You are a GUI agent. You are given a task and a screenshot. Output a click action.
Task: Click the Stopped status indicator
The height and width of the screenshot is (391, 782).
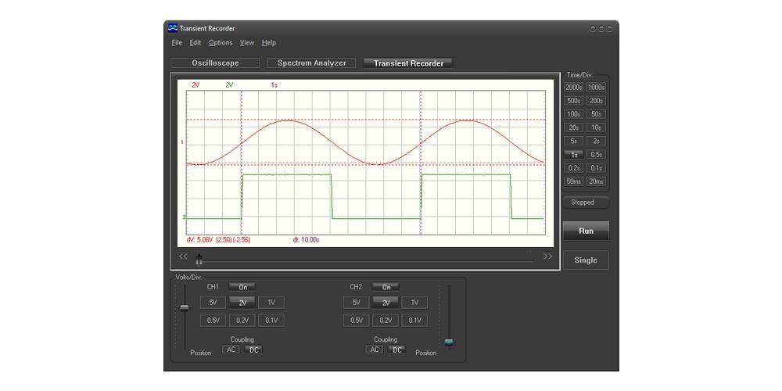tap(586, 203)
